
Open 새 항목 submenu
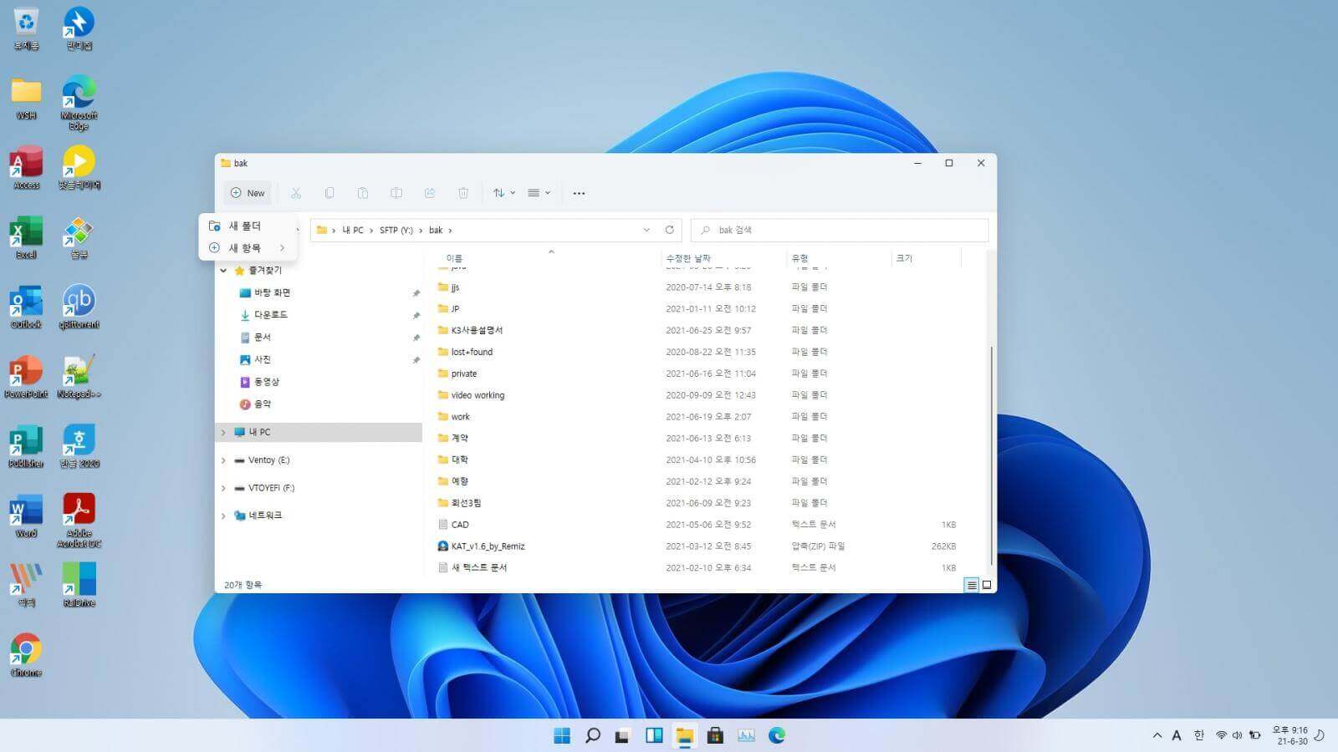(x=246, y=247)
